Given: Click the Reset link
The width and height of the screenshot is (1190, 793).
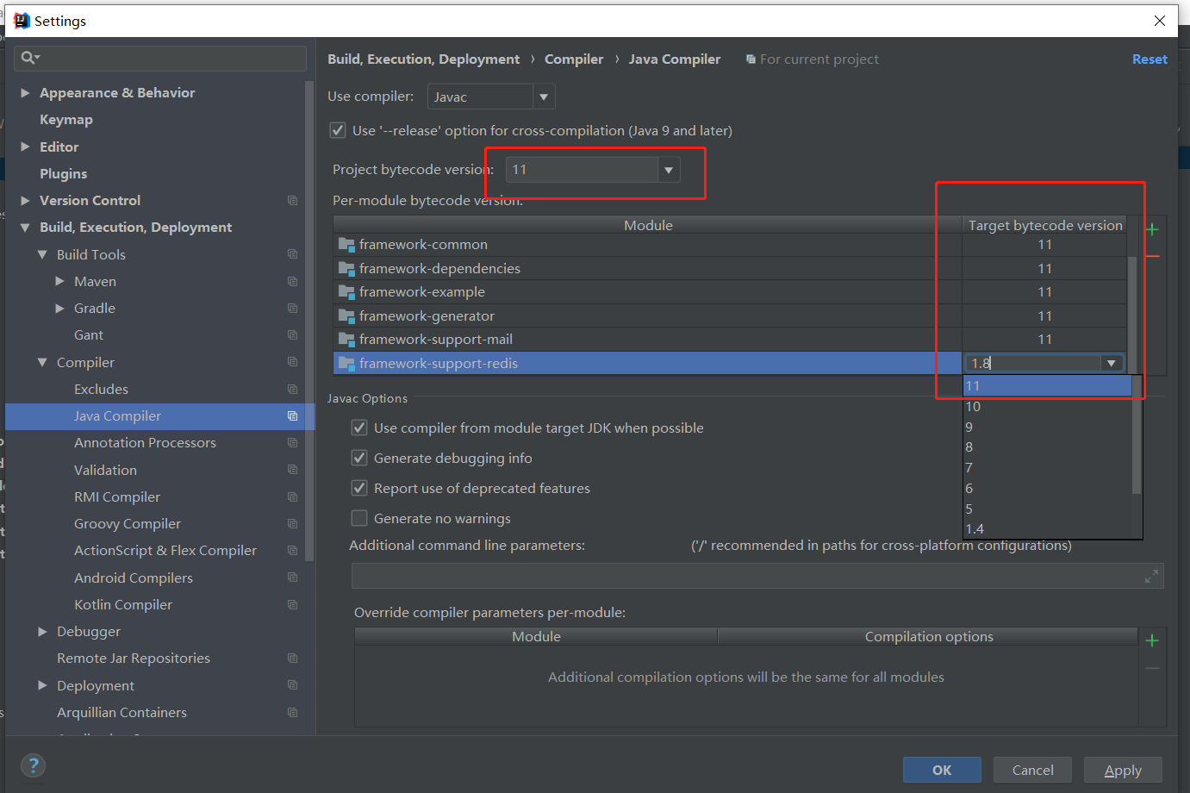Looking at the screenshot, I should point(1150,59).
